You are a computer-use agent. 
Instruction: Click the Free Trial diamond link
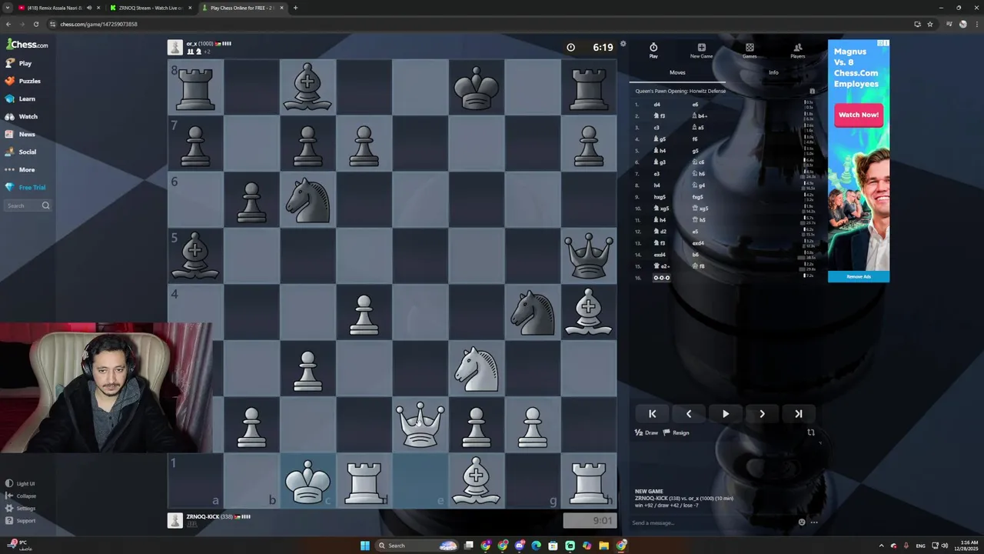(25, 187)
